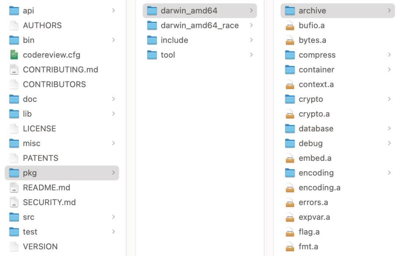Open the database folder
401x256 pixels.
click(337, 128)
